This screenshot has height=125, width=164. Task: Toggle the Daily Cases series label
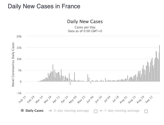[x=34, y=111]
